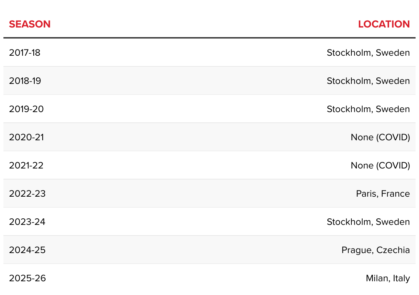Select the 2024-25 season cell

tap(27, 250)
